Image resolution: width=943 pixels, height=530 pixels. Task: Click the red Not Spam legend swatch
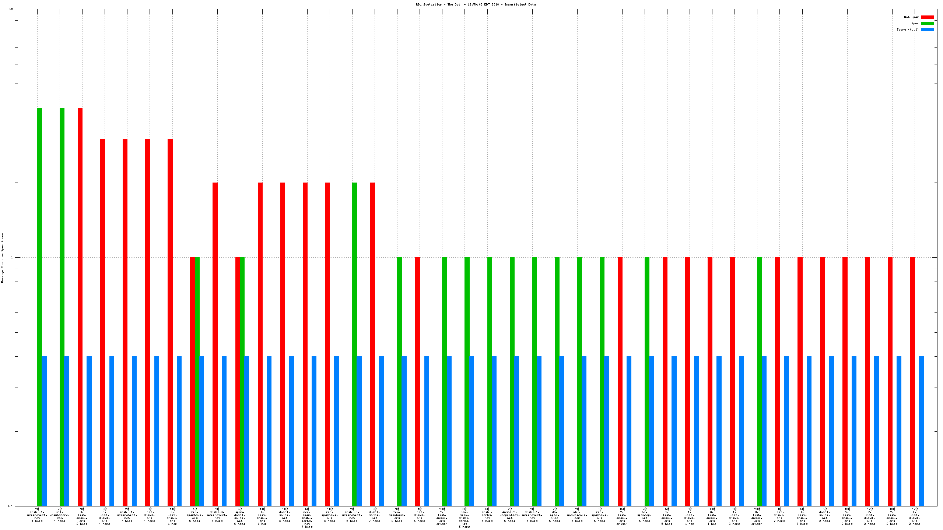pos(927,17)
